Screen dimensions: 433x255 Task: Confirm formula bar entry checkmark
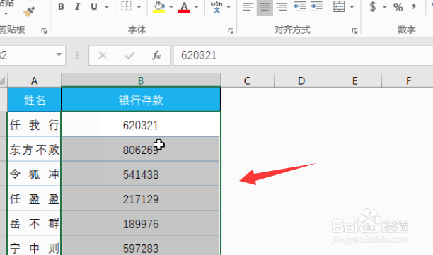click(x=129, y=55)
